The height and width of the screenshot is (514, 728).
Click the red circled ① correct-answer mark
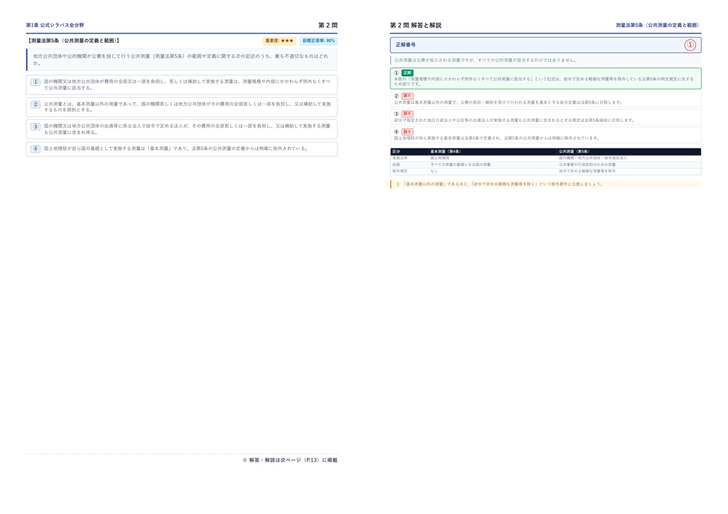690,45
